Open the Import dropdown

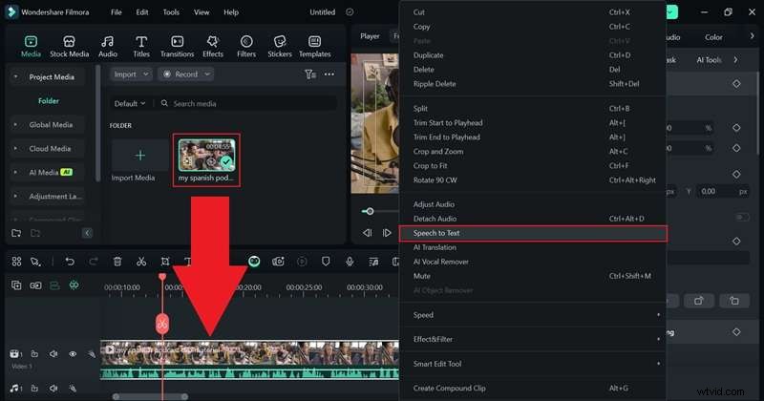coord(129,74)
